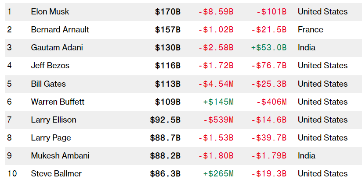Select Steve Ballmer's +$265M last change
Screen dimensions: 362x183
point(218,173)
